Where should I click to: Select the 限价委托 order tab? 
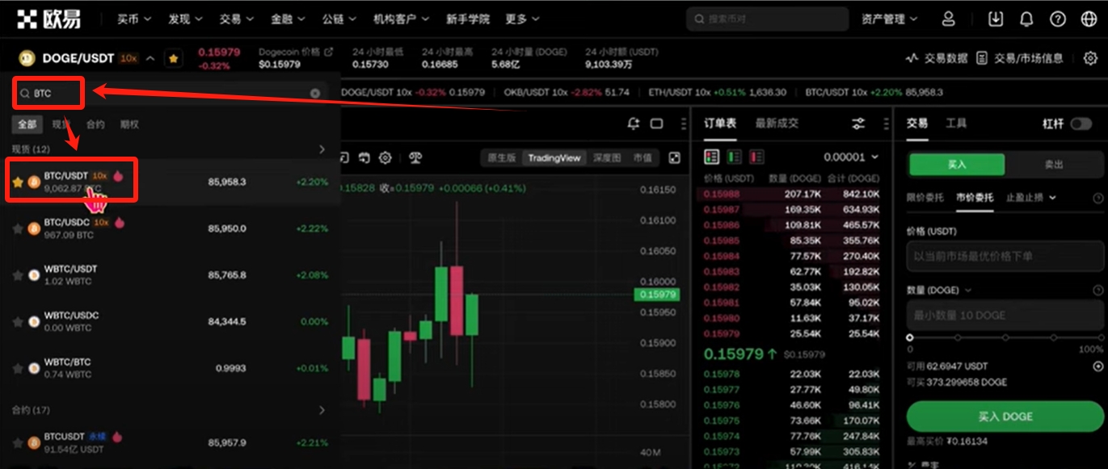click(926, 198)
